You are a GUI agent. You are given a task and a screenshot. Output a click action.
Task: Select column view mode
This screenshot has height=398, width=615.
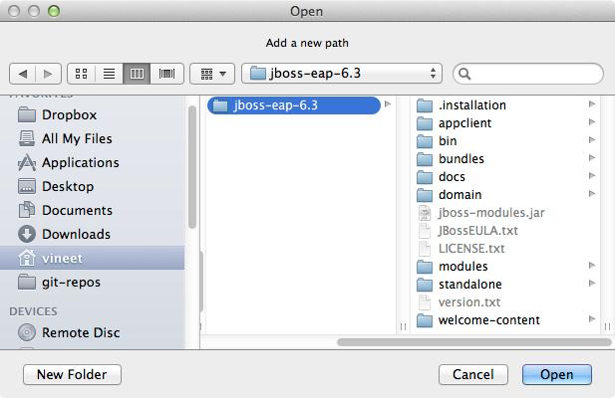pos(138,74)
